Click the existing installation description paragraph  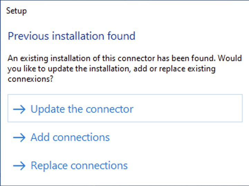[x=124, y=69]
